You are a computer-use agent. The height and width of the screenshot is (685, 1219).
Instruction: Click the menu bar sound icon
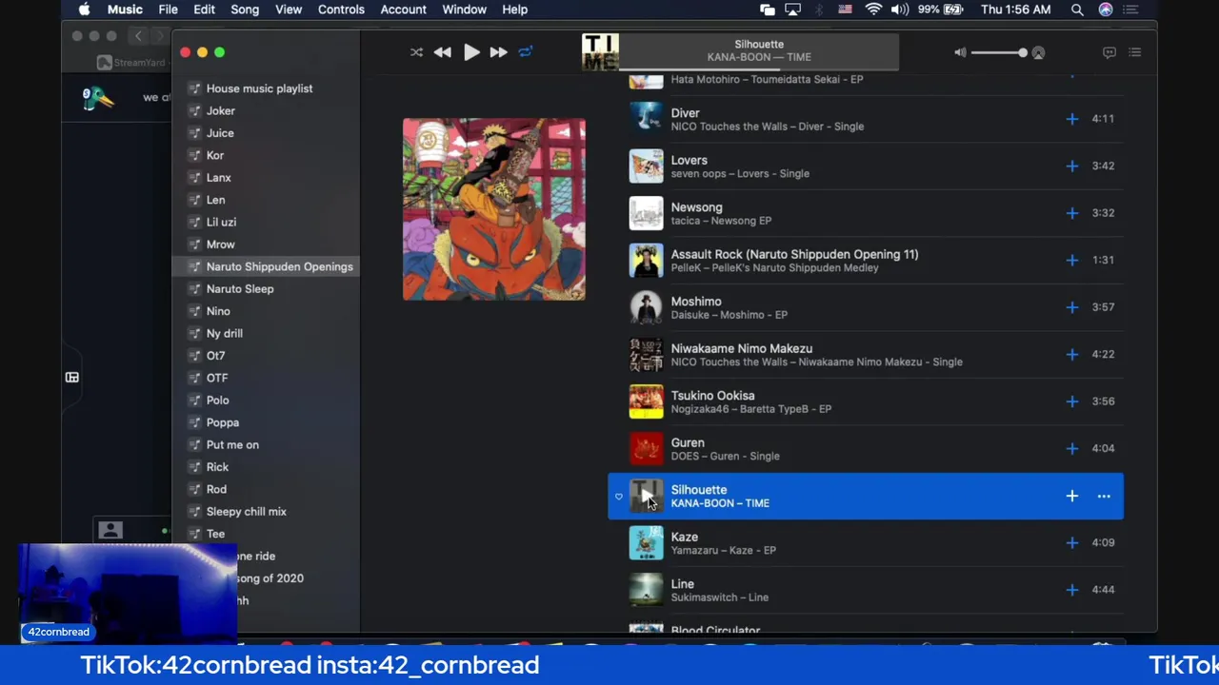(900, 10)
